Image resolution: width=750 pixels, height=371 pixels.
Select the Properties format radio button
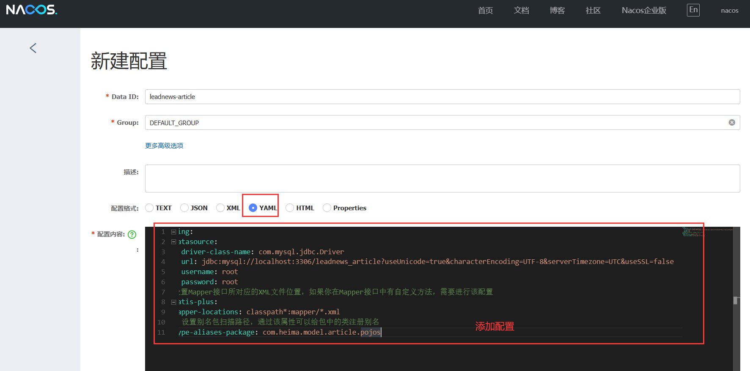[327, 208]
